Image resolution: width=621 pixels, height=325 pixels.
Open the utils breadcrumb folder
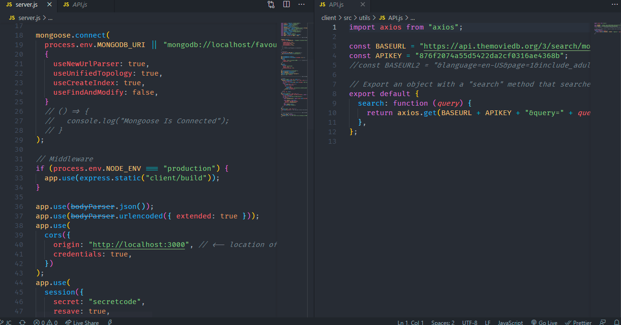[x=365, y=18]
